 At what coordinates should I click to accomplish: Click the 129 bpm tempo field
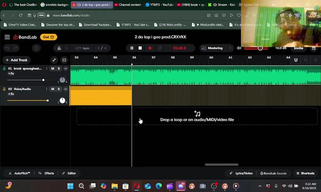[82, 48]
